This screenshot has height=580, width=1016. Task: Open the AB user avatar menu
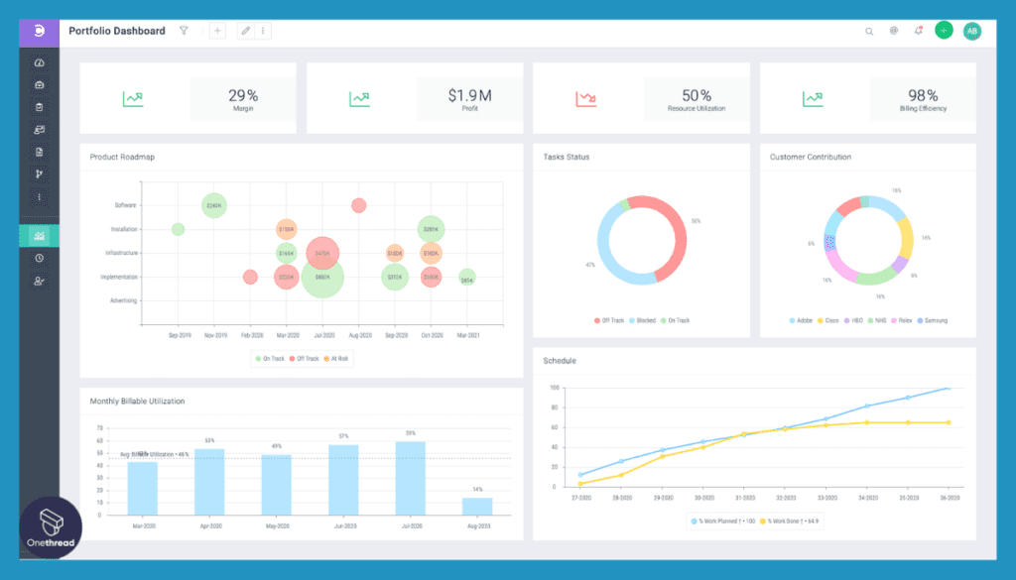pos(972,31)
